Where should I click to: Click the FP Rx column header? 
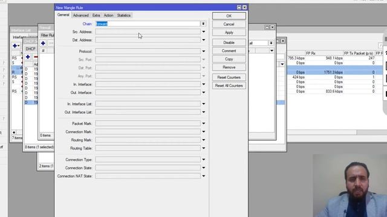point(324,53)
